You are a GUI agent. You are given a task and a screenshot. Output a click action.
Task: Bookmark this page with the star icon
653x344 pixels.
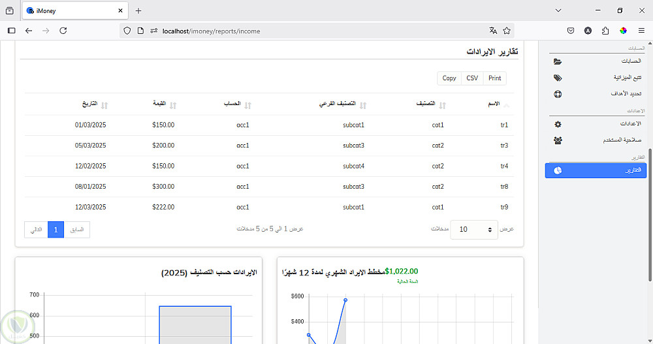pyautogui.click(x=507, y=31)
